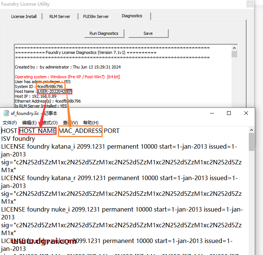This screenshot has height=255, width=263.
Task: Close the Foundry License Utility window
Action: coord(250,4)
